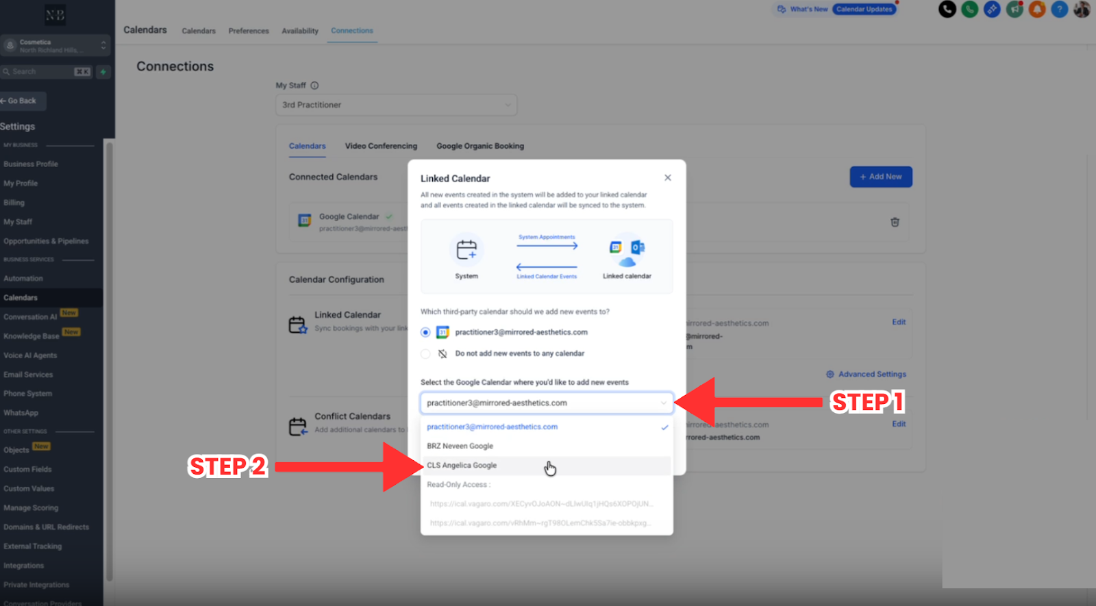Open WhatsApp in sidebar
Viewport: 1096px width, 606px height.
(21, 413)
